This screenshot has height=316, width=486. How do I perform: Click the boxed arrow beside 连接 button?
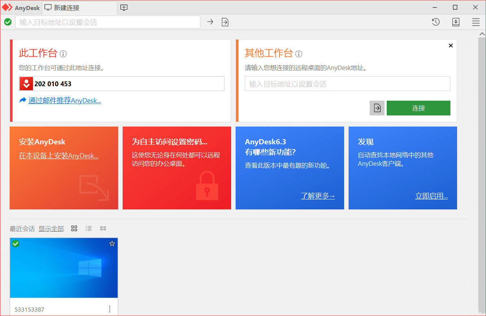[x=377, y=108]
